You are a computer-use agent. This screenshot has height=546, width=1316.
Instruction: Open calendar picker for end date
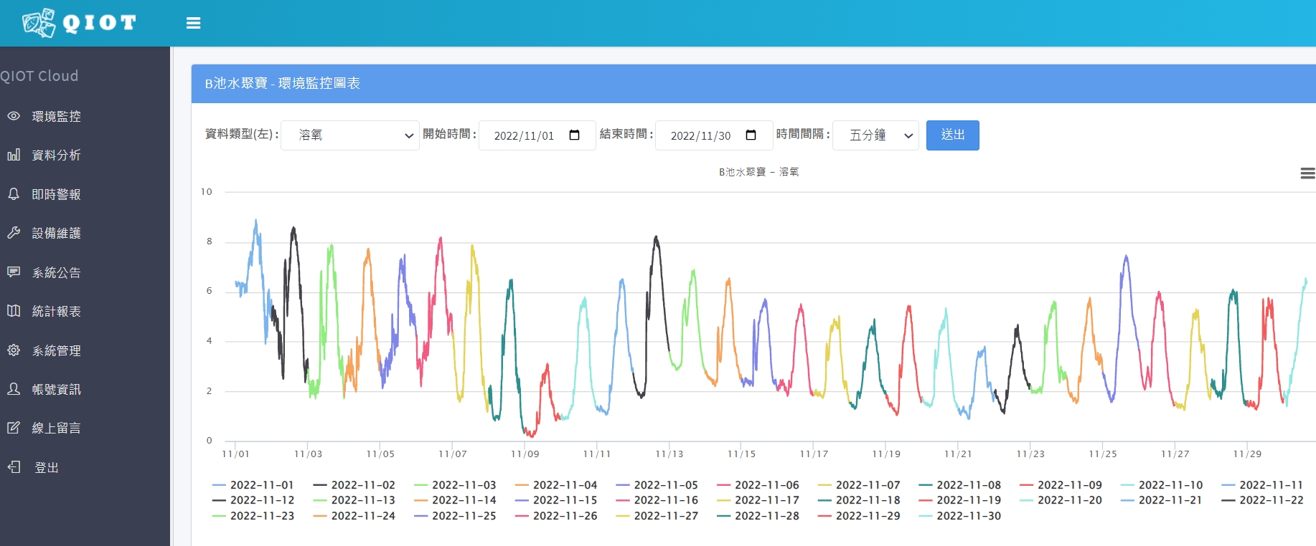click(x=751, y=135)
